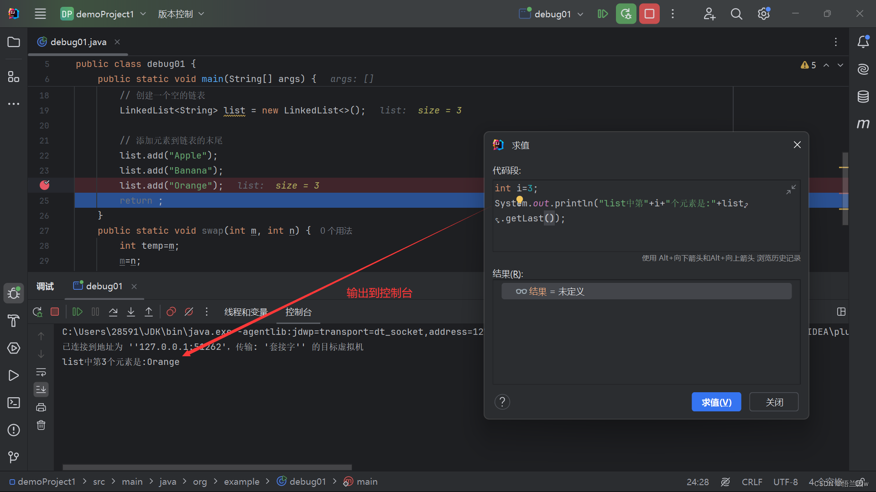Clear console with trash icon

pyautogui.click(x=41, y=425)
